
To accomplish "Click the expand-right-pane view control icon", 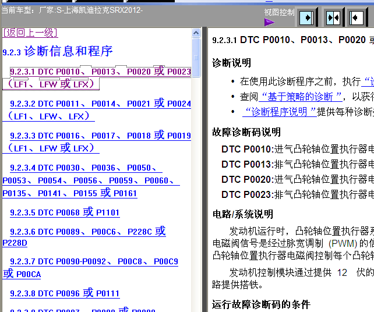I will click(x=357, y=17).
